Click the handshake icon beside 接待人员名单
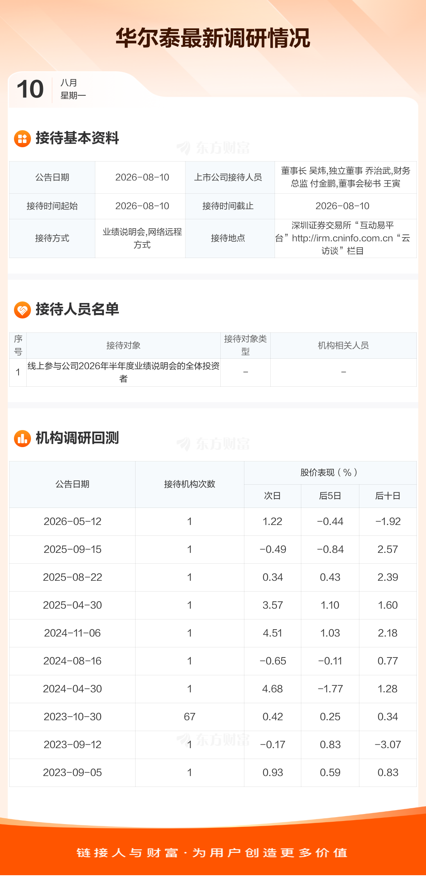Viewport: 426px width, 888px height. (22, 310)
